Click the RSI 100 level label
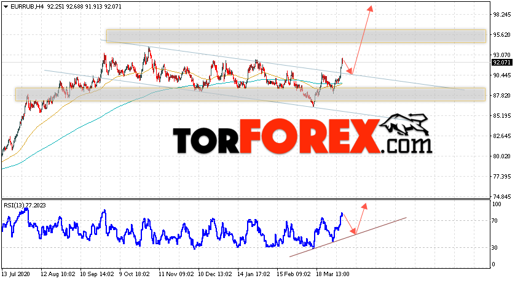 coord(497,204)
